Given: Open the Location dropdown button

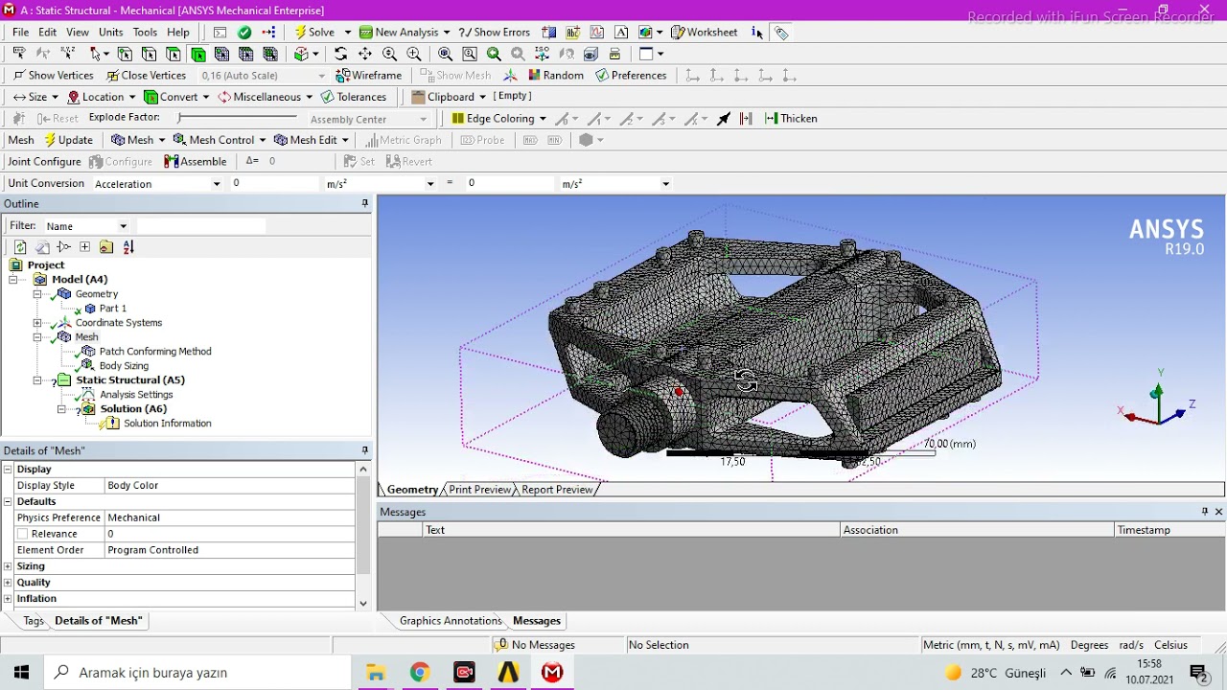Looking at the screenshot, I should pyautogui.click(x=100, y=97).
